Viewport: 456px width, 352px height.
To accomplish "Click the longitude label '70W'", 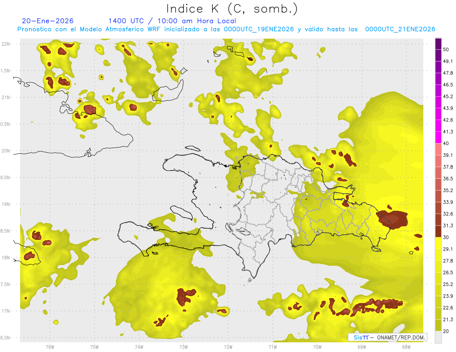I will pos(317,347).
